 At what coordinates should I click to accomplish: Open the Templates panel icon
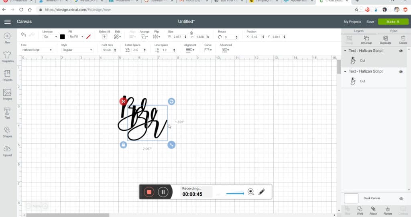7,55
